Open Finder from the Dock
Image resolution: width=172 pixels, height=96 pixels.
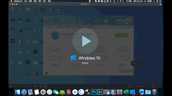point(17,92)
